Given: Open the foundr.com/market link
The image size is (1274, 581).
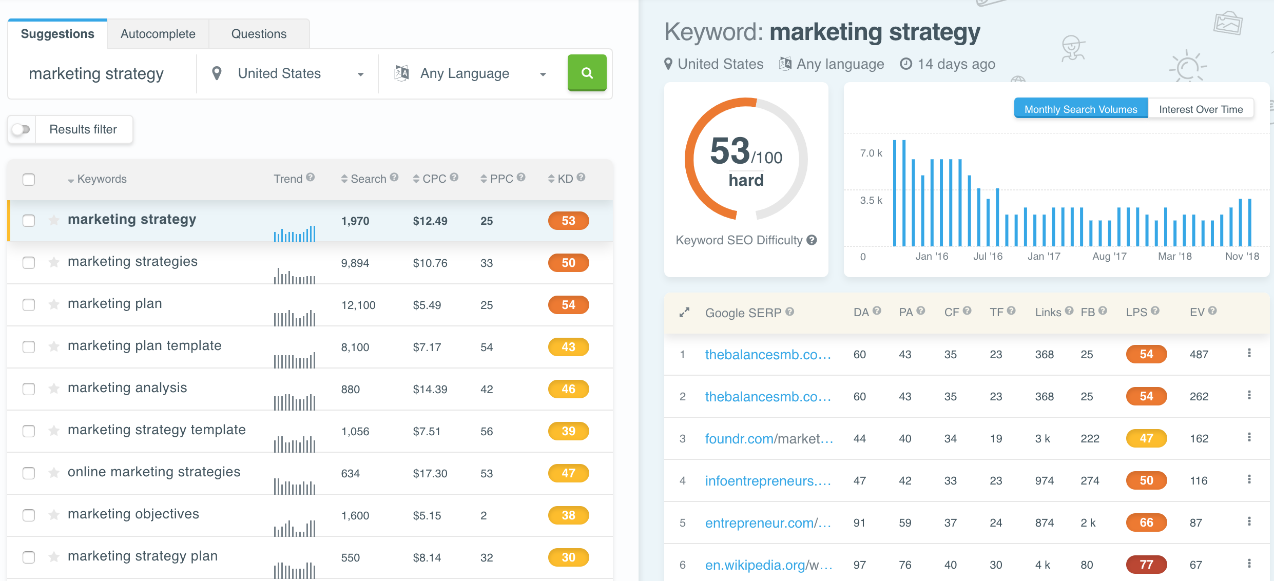Looking at the screenshot, I should 769,438.
